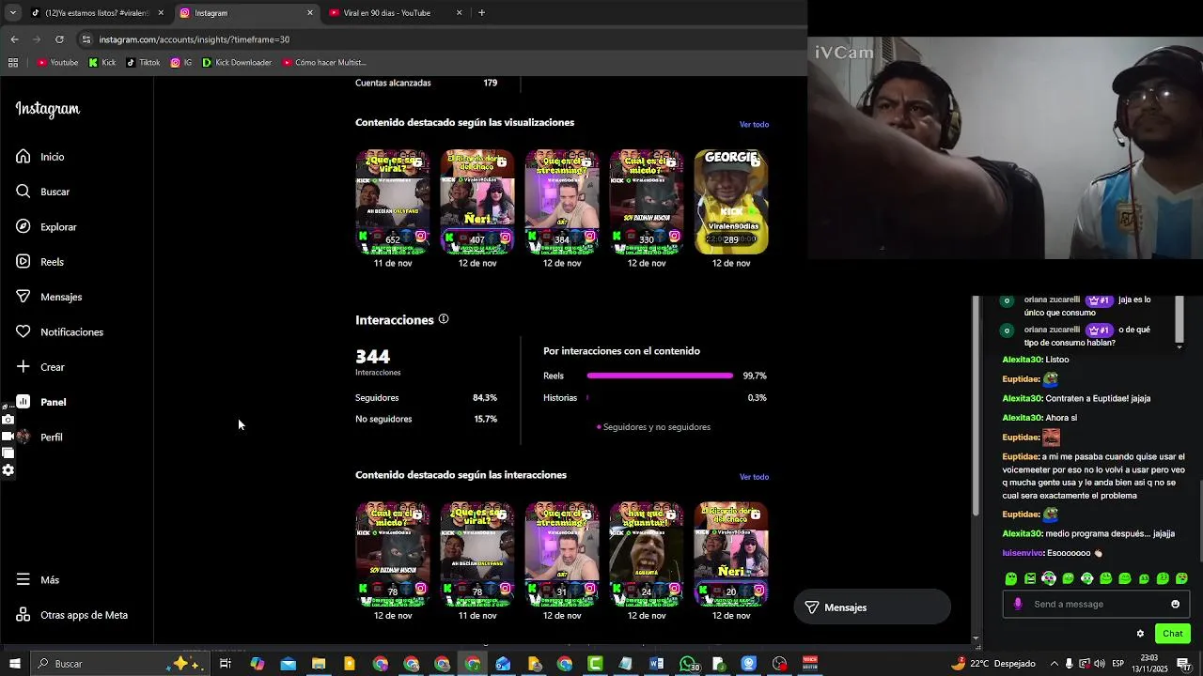Image resolution: width=1203 pixels, height=676 pixels.
Task: Select the last green emote in the row
Action: coord(1181,578)
